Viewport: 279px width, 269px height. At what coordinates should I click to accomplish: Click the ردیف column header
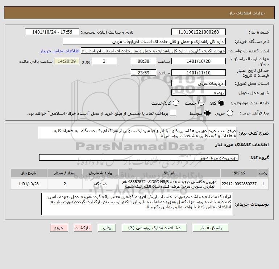263,173
